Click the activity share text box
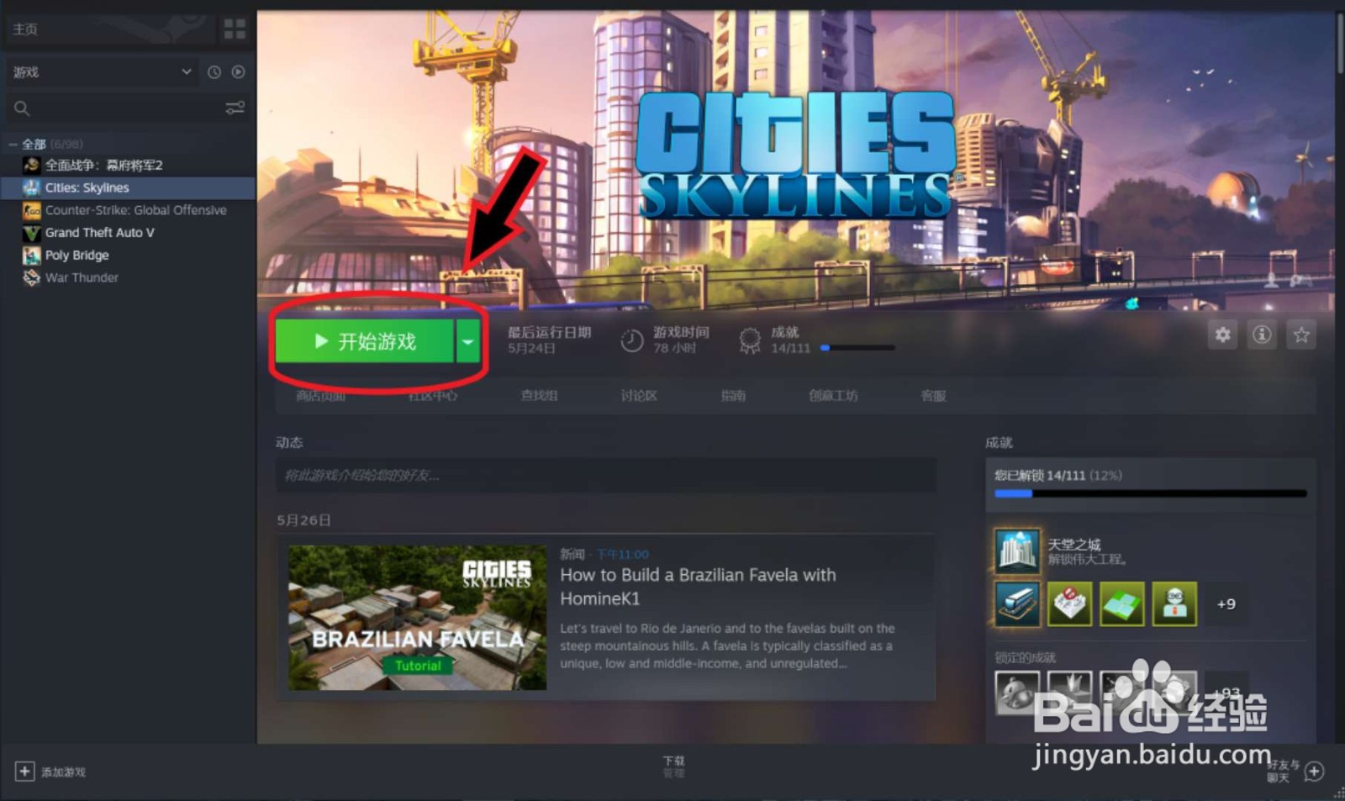This screenshot has height=801, width=1345. [605, 475]
